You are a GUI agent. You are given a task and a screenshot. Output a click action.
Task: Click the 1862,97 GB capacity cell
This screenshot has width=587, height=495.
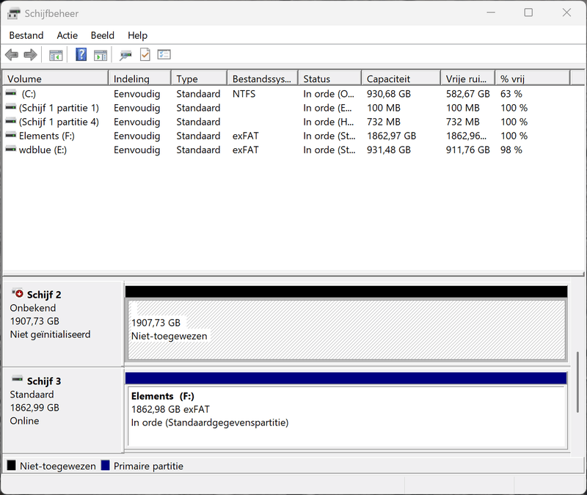pos(391,136)
